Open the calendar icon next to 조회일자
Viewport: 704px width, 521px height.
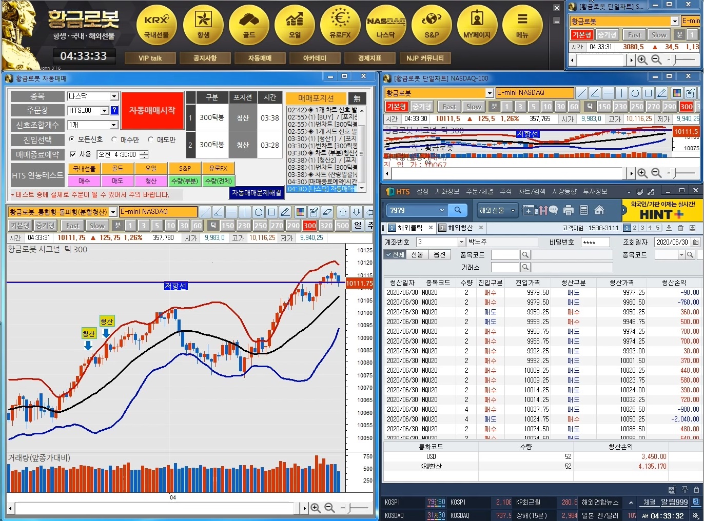[x=696, y=242]
